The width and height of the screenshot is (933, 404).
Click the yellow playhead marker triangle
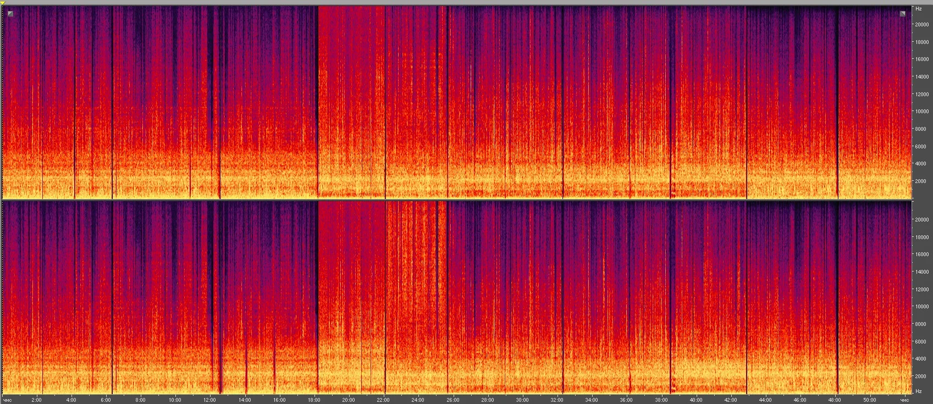pos(3,3)
